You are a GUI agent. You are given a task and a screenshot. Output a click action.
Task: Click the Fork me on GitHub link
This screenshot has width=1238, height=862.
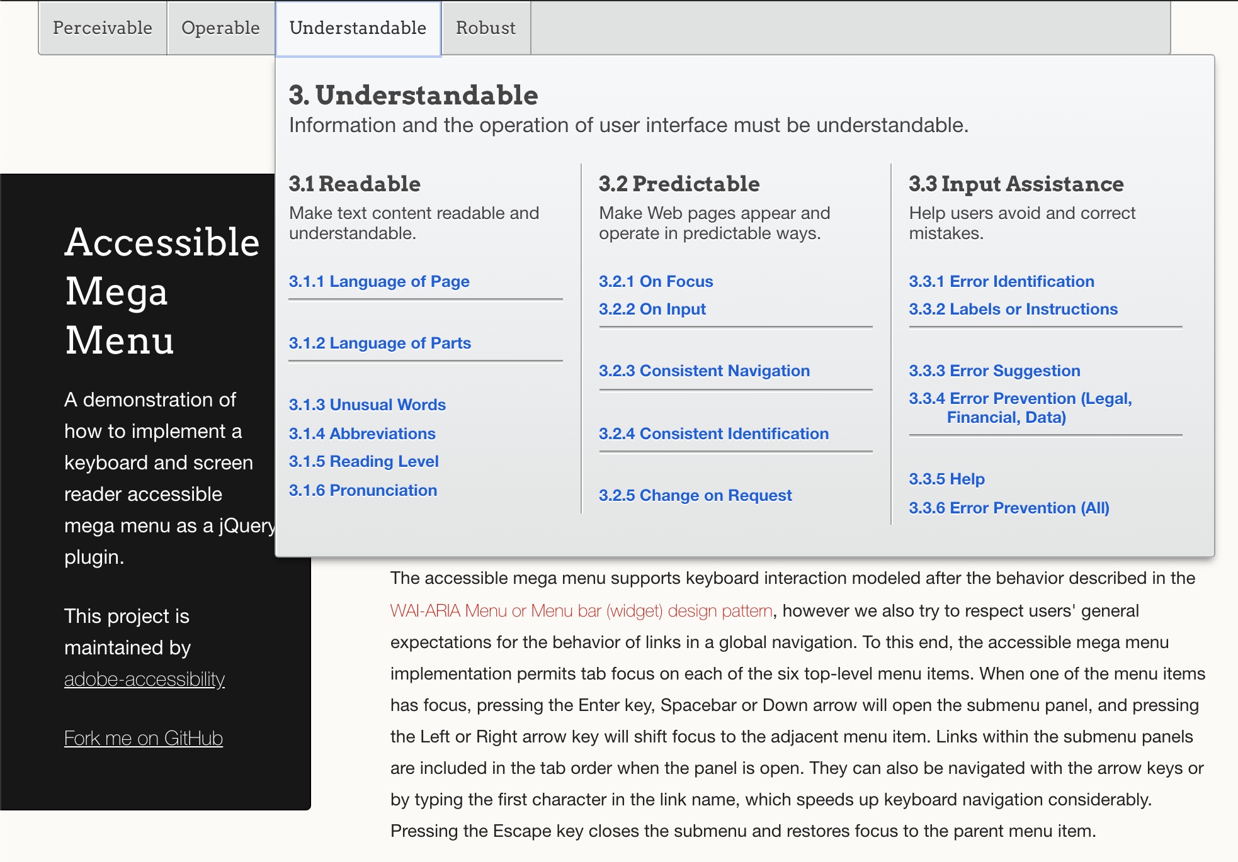click(143, 738)
